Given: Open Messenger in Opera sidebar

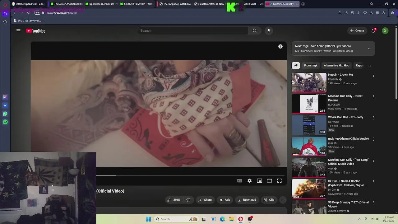Looking at the screenshot, I should pyautogui.click(x=5, y=105).
